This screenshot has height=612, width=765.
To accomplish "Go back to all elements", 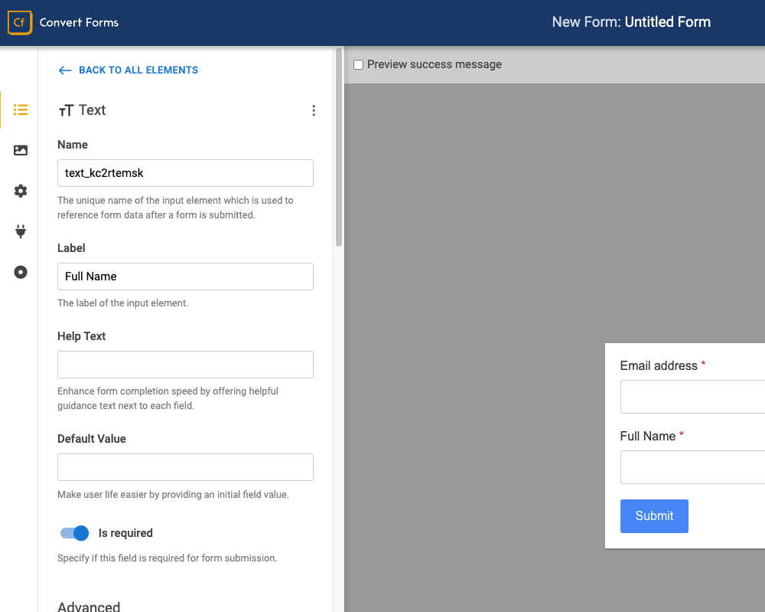I will click(x=138, y=70).
